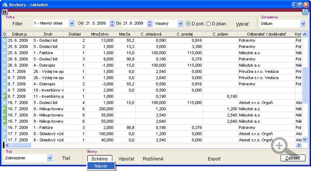Click the H icon below the title bar
Viewport: 311px width, 171px height.
[4, 12]
